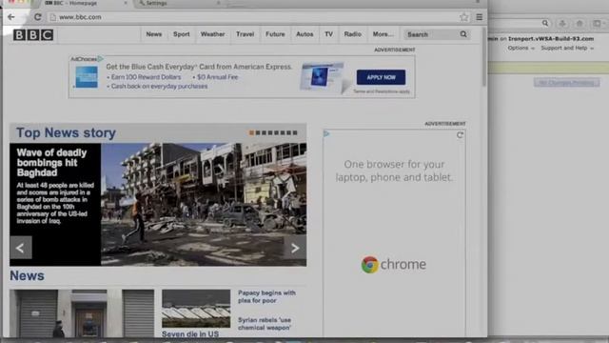Open the Sport section
Screen dimensions: 609x343
(x=182, y=34)
